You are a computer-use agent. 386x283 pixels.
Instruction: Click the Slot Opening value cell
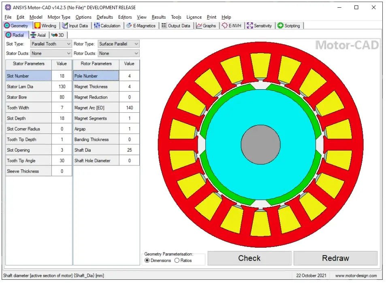(62, 150)
